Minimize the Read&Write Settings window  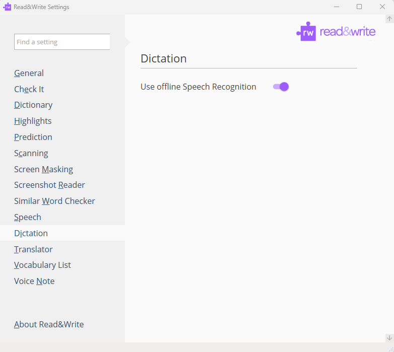pyautogui.click(x=337, y=7)
